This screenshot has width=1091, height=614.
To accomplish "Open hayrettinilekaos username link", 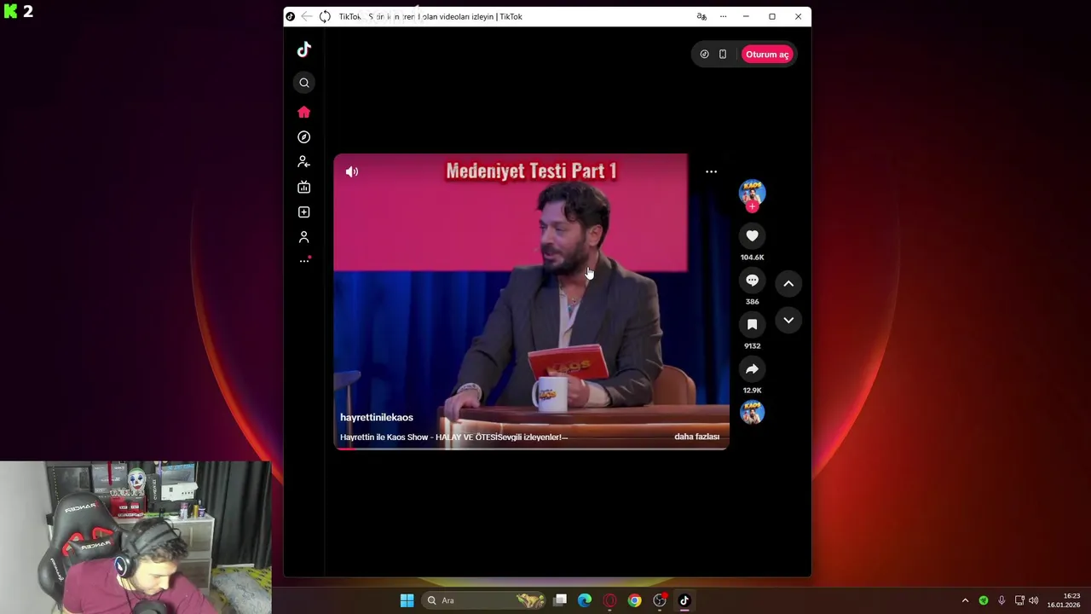I will click(x=377, y=417).
